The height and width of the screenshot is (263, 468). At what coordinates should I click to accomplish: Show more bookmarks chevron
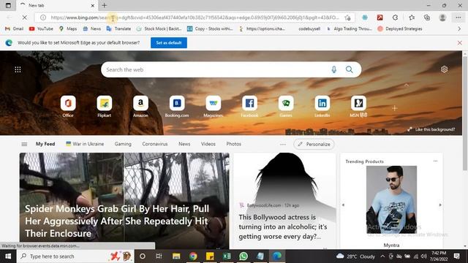coord(459,28)
